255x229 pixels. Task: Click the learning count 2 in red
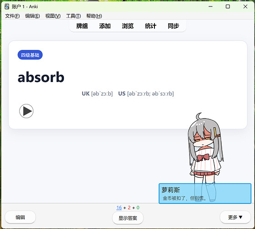129,207
